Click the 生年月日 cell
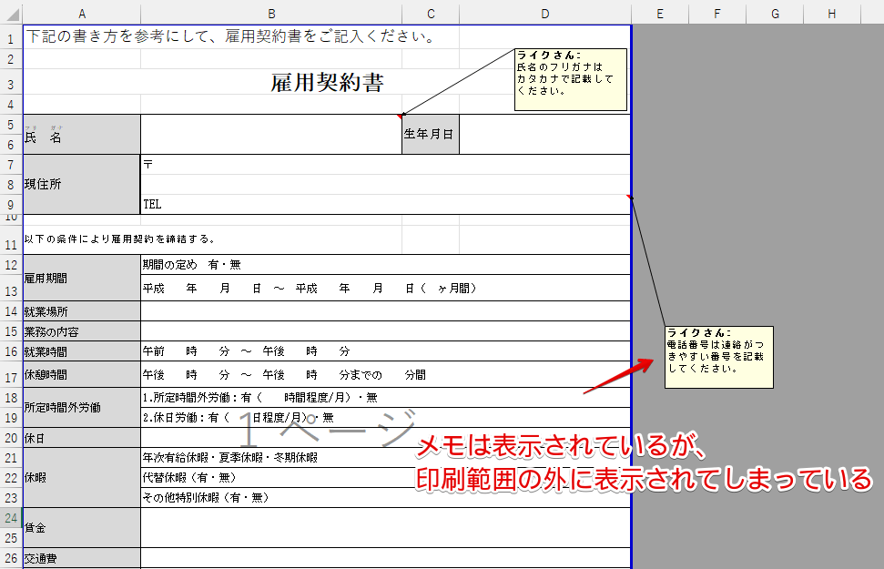This screenshot has height=569, width=884. tap(429, 133)
